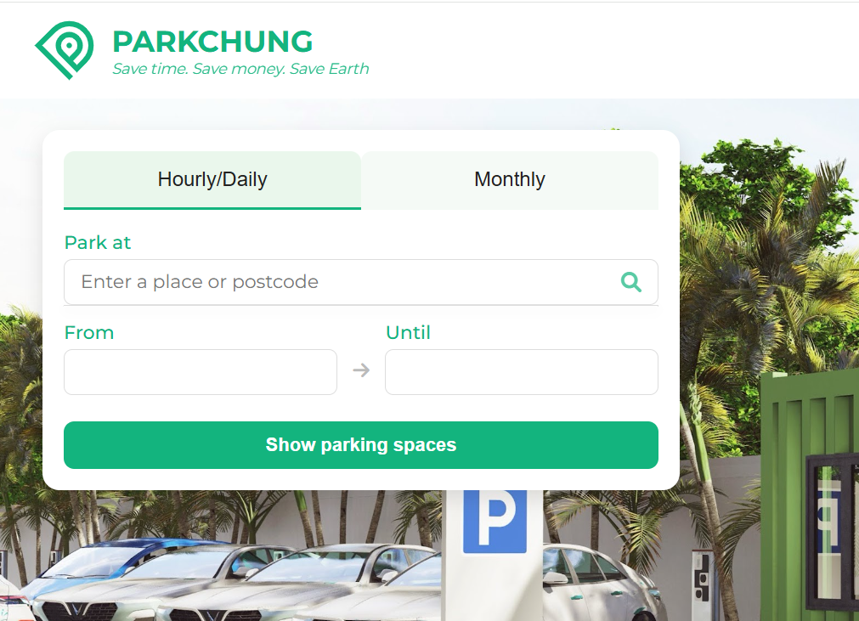Open the From date field

pos(201,372)
